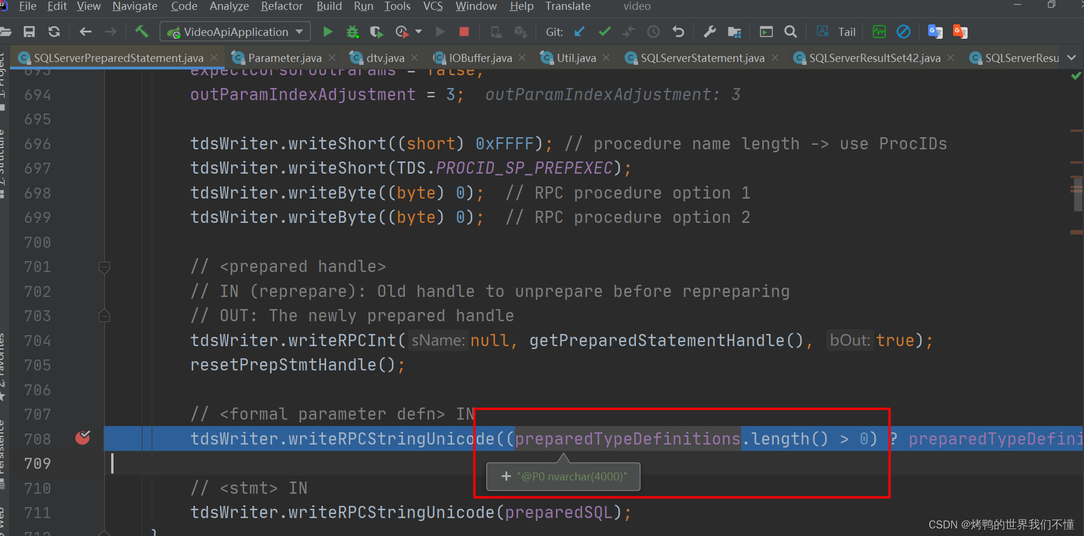Open the View menu
This screenshot has height=536, width=1084.
point(89,6)
